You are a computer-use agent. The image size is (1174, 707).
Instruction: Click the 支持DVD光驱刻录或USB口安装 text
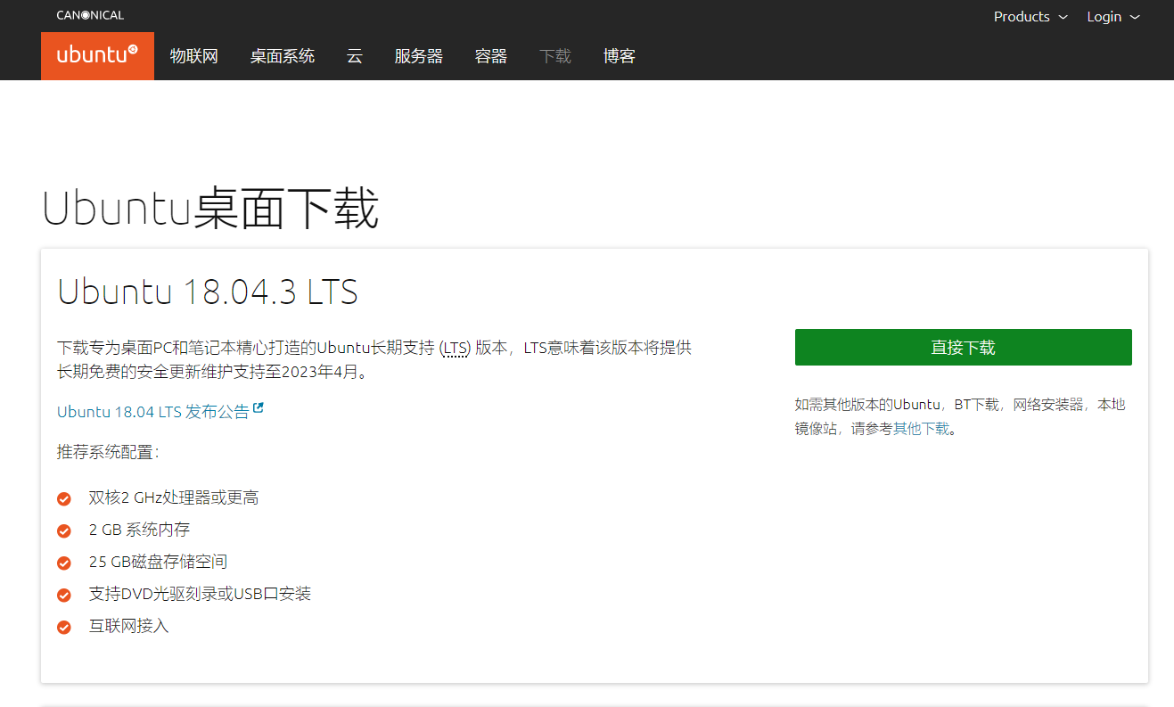pos(200,594)
